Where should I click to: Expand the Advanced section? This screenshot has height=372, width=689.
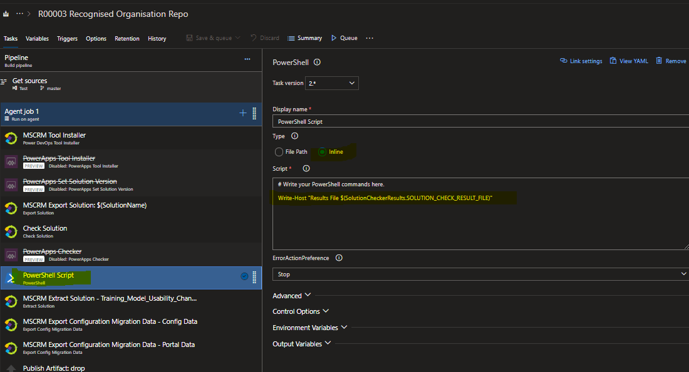tap(292, 295)
